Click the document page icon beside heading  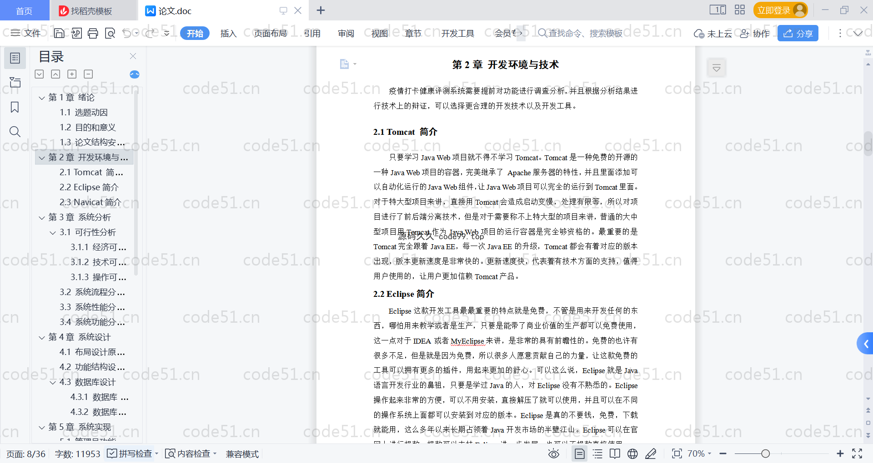point(344,64)
